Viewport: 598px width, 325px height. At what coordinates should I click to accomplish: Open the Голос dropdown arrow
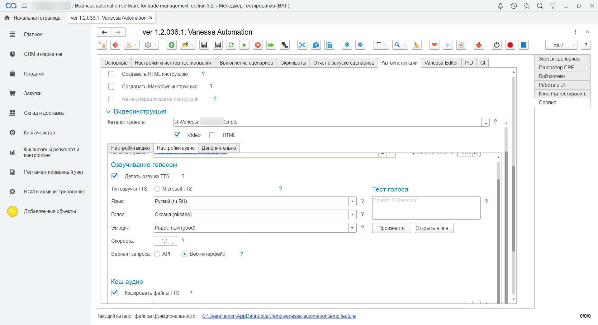pyautogui.click(x=352, y=215)
